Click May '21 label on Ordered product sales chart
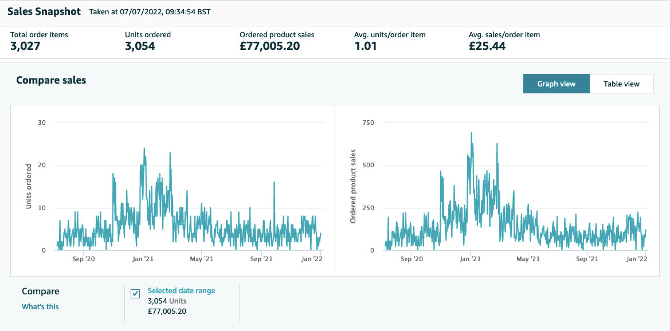Image resolution: width=670 pixels, height=331 pixels. tap(528, 259)
